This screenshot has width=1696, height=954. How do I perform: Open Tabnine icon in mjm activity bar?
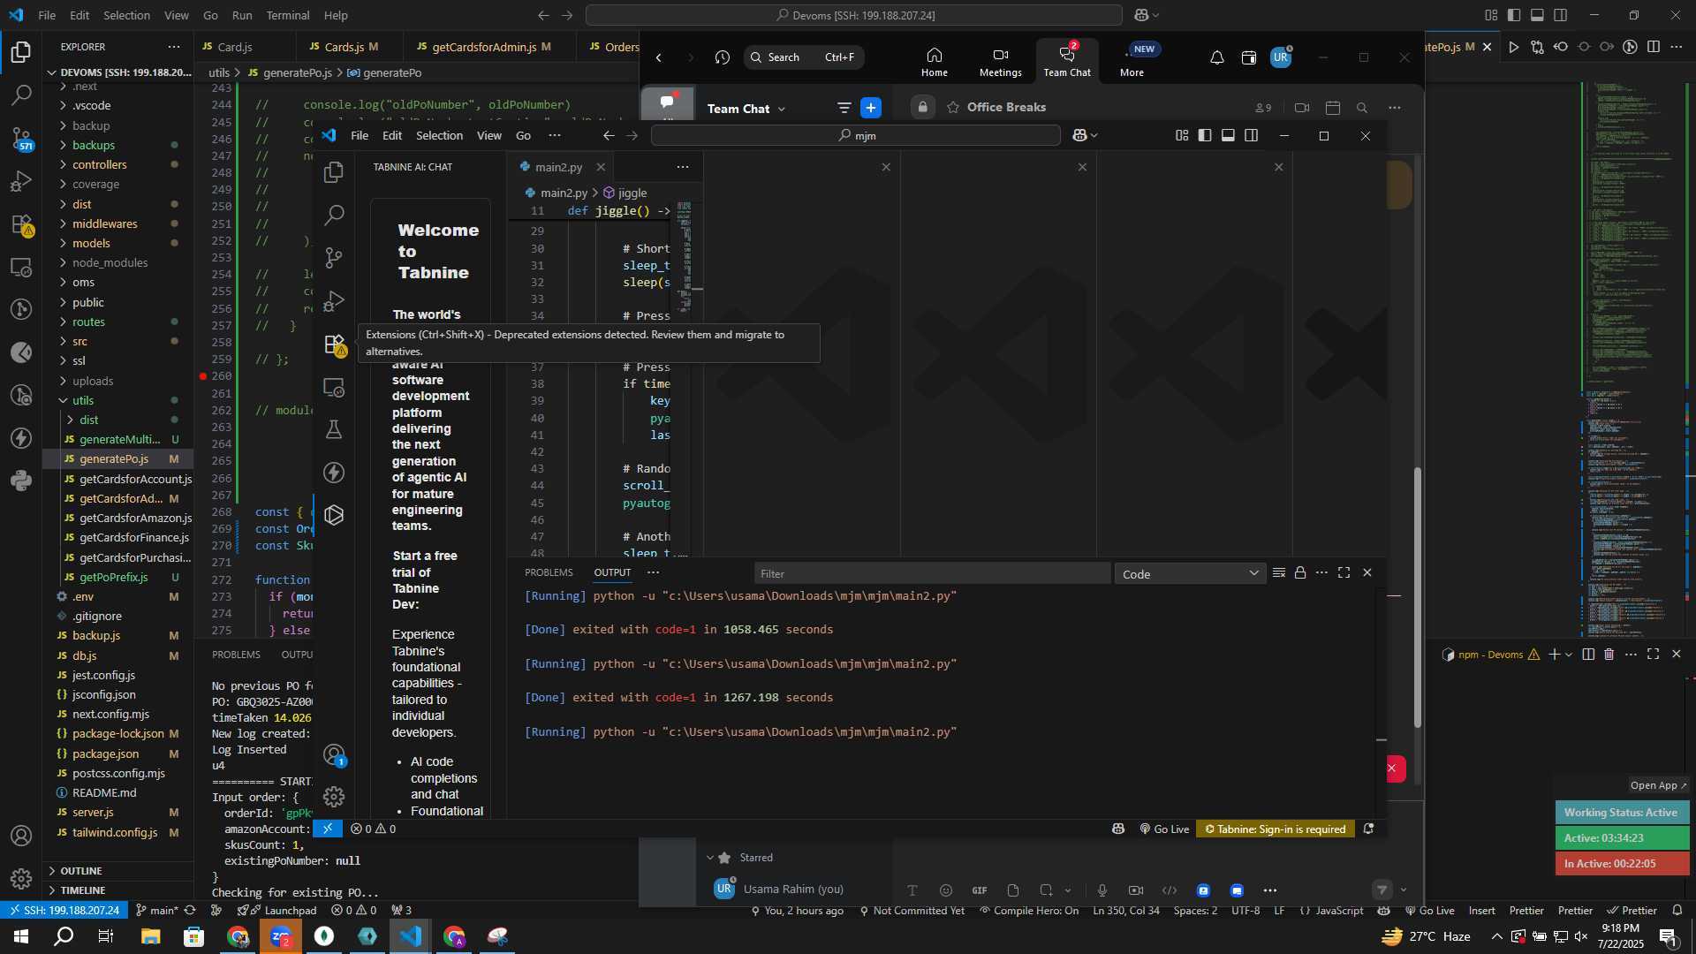(x=334, y=515)
